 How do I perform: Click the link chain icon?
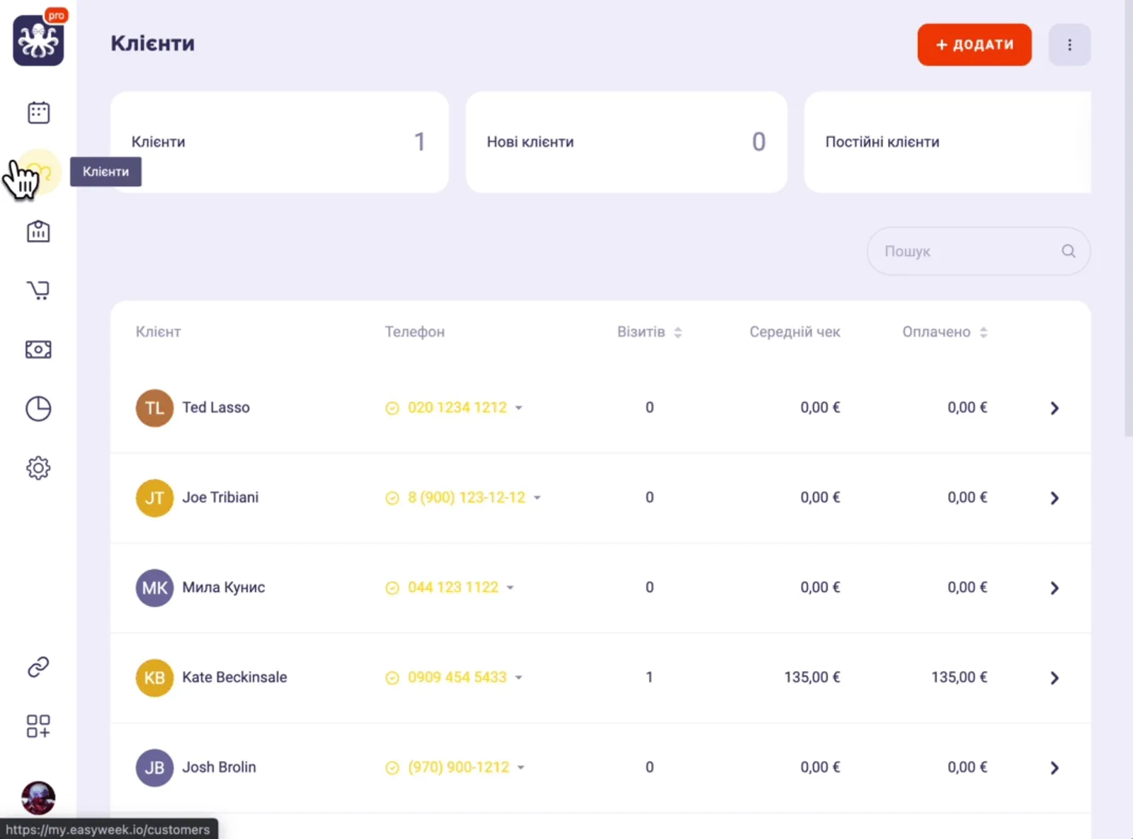[38, 667]
